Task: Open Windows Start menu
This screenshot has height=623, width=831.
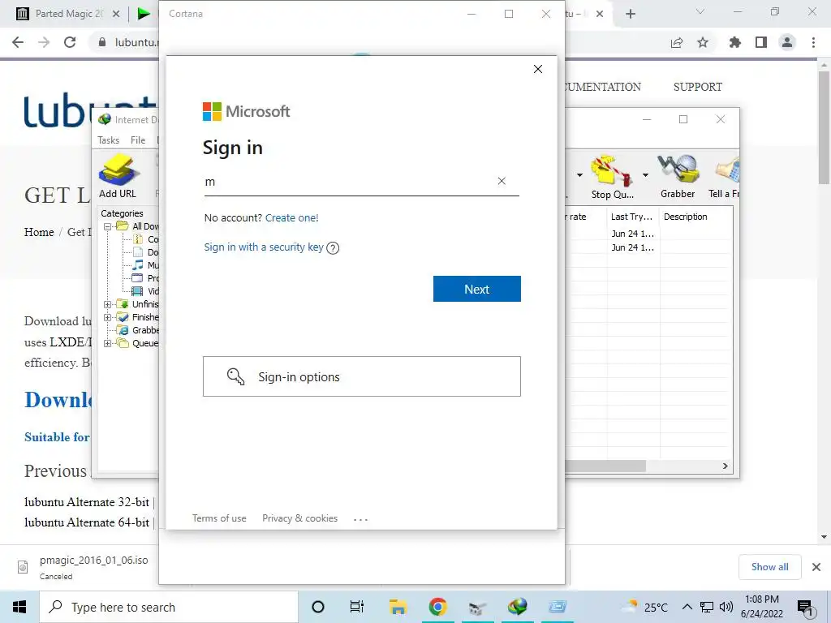Action: [19, 607]
